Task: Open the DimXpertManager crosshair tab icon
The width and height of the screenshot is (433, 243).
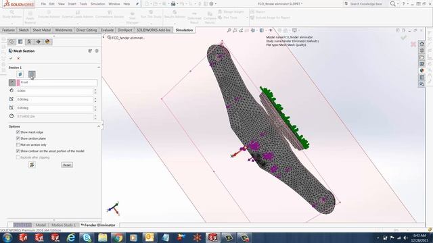Action: point(39,42)
